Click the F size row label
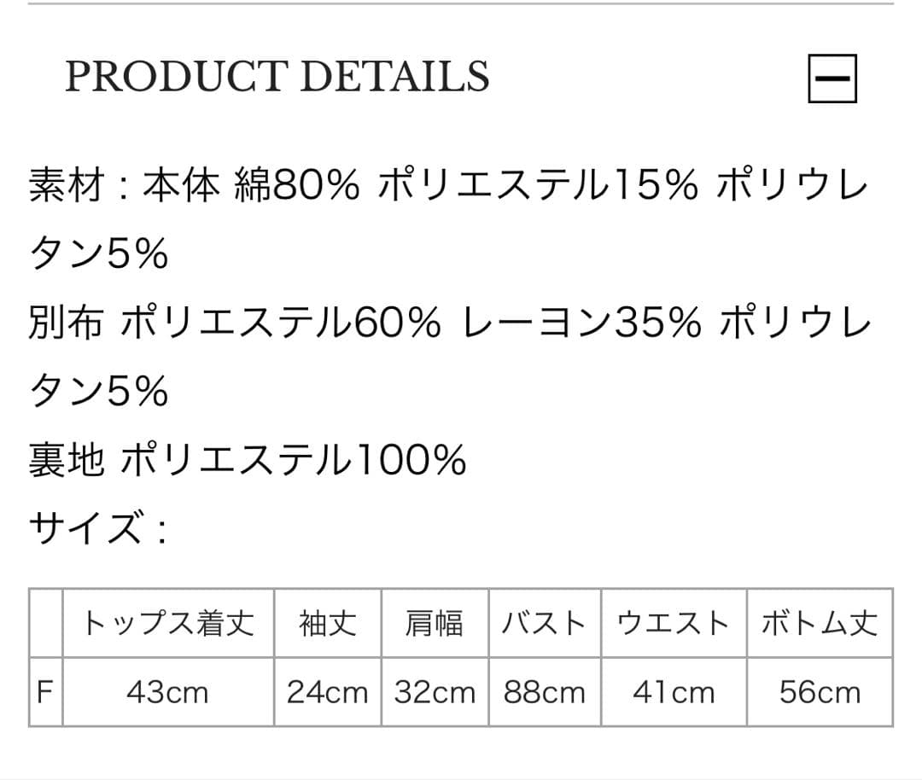This screenshot has height=780, width=922. point(45,692)
